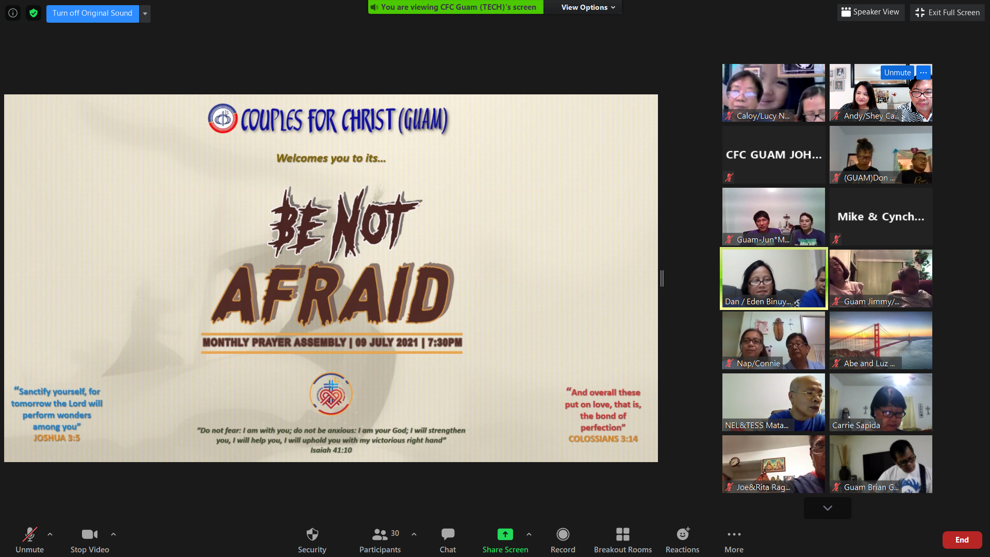This screenshot has height=557, width=990.
Task: Turn off Original Sound
Action: coord(92,13)
